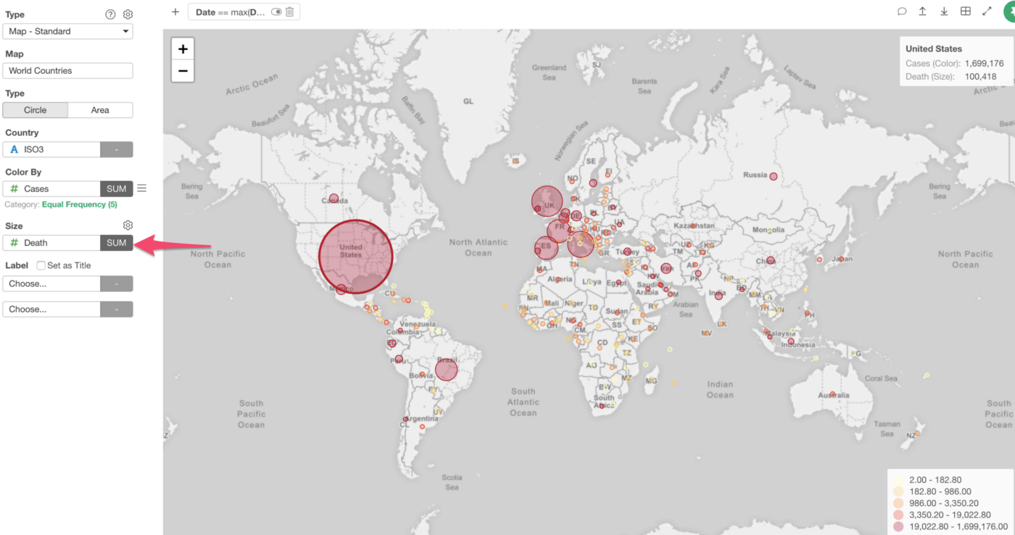
Task: Click the download arrow icon
Action: point(944,12)
